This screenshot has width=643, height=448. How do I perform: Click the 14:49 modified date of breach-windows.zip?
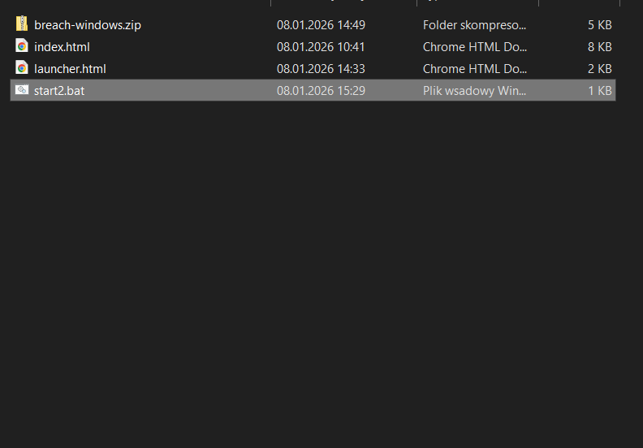321,25
